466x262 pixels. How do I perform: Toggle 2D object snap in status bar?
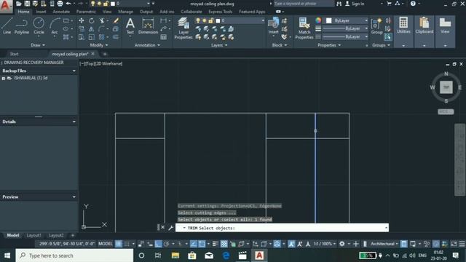202,244
